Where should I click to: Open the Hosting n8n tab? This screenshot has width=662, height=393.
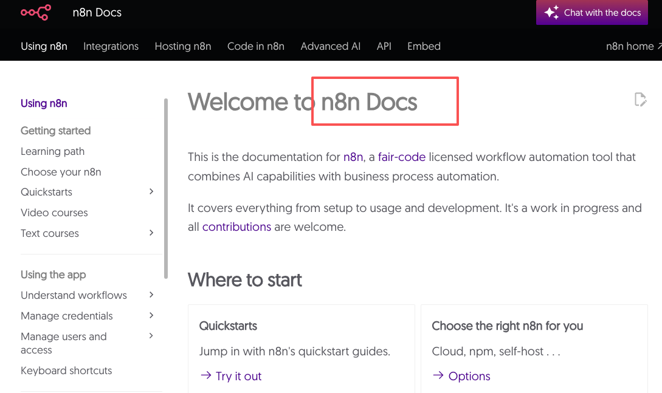tap(183, 46)
